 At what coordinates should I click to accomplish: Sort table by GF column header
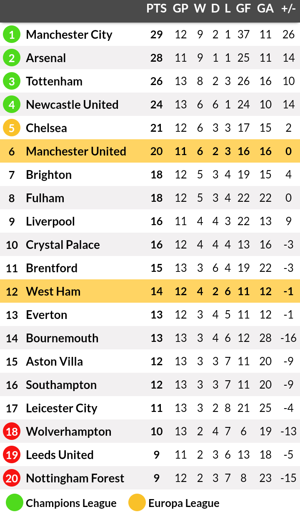click(243, 9)
